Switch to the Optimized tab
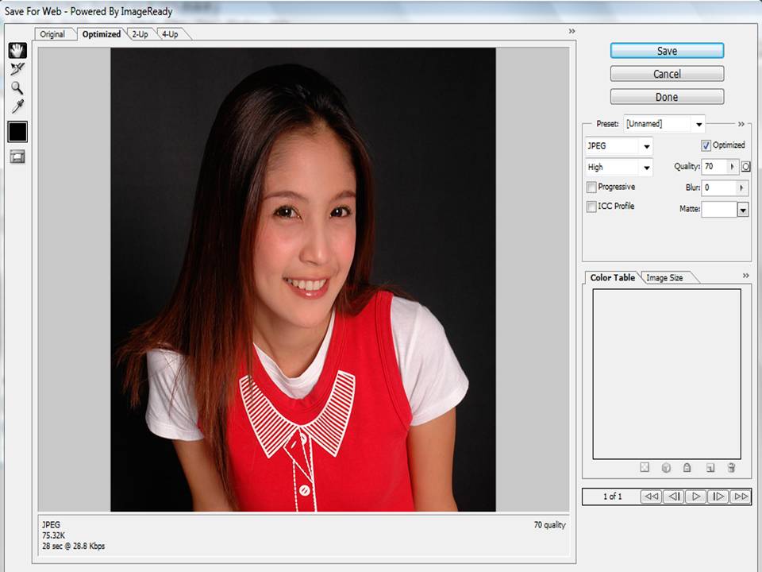 pos(102,34)
